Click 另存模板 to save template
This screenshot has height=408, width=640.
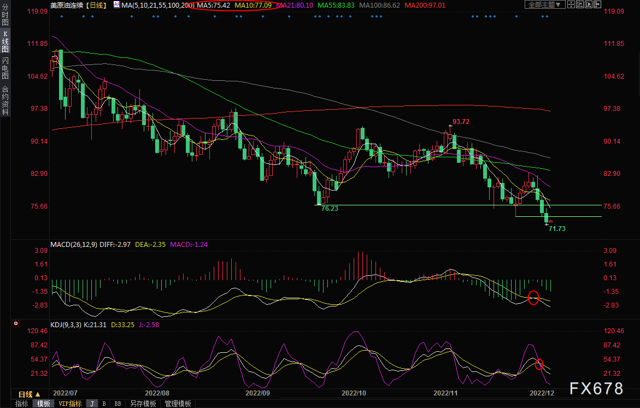coord(143,404)
